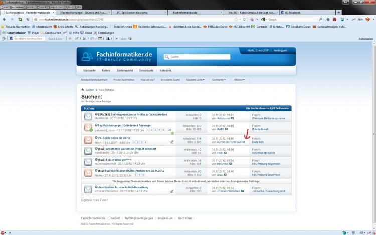Image resolution: width=376 pixels, height=235 pixels.
Task: Open the URL history dropdown arrow
Action: 240,20
